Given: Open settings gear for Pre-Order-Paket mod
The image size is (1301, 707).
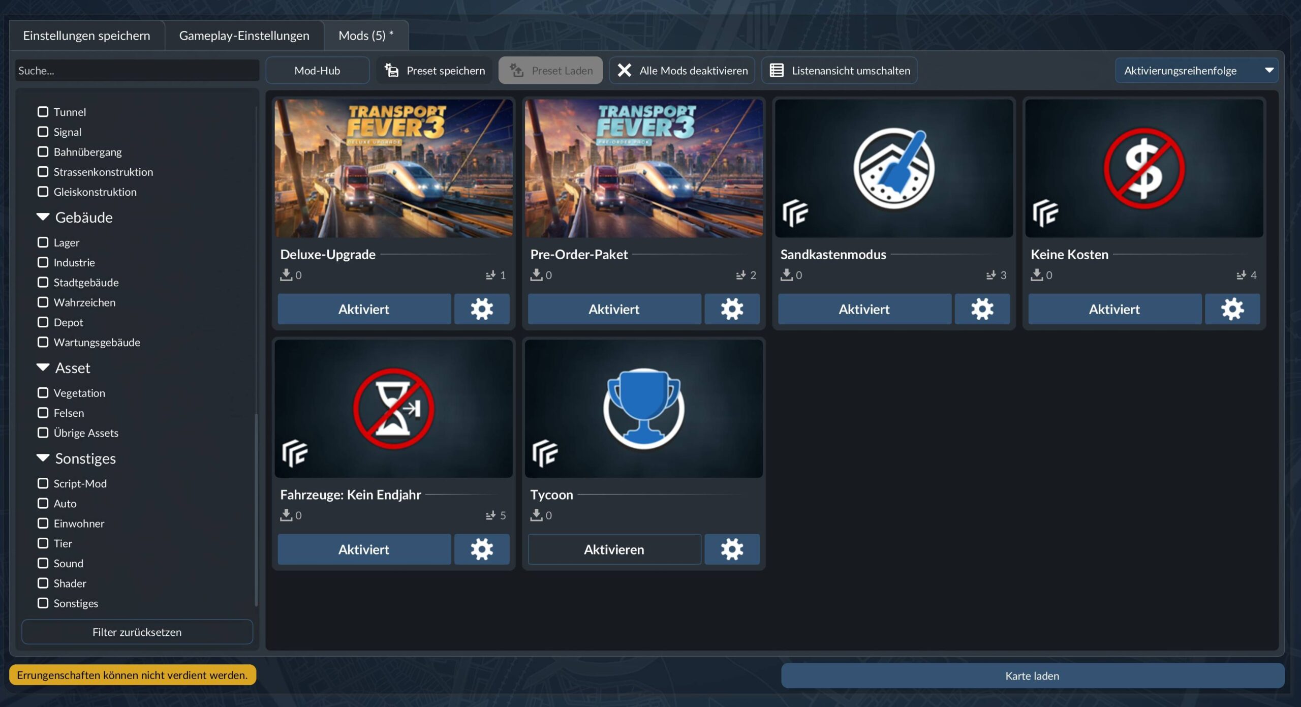Looking at the screenshot, I should coord(732,309).
